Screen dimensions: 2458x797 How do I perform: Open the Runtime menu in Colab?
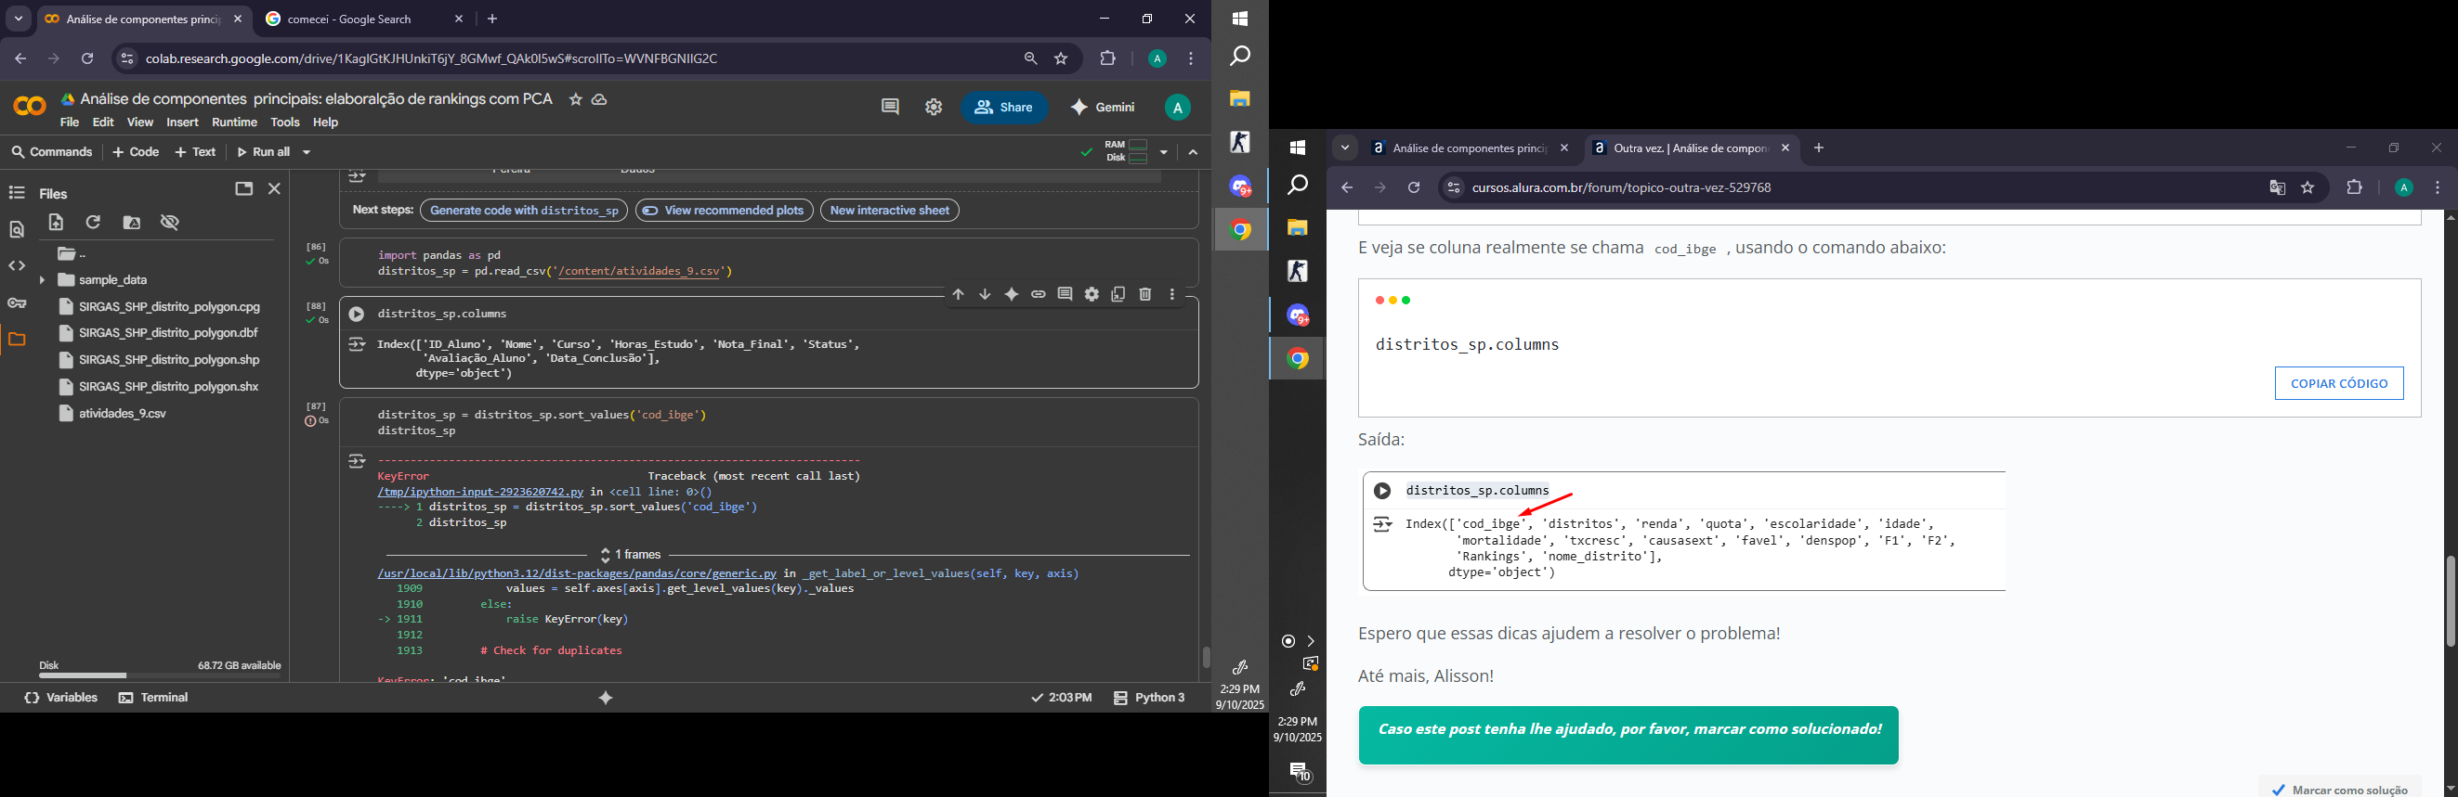pyautogui.click(x=235, y=123)
